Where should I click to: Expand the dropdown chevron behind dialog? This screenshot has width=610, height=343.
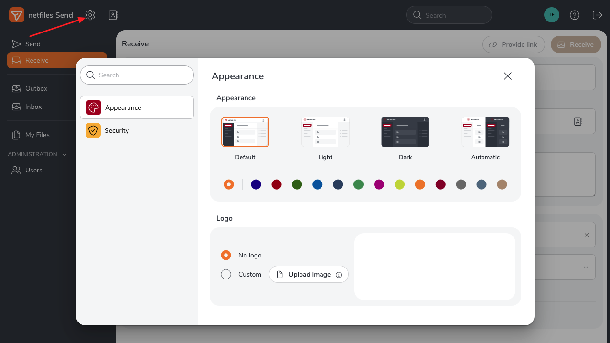tap(586, 267)
